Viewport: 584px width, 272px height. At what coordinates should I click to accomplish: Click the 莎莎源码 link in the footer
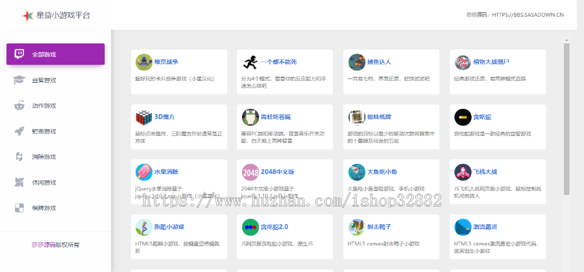(x=43, y=245)
